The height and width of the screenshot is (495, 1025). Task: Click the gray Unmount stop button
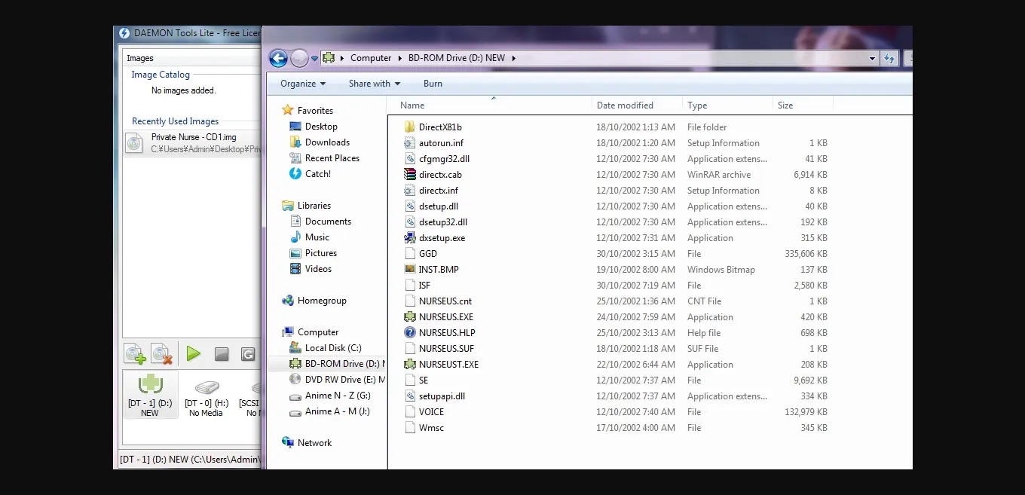point(222,354)
